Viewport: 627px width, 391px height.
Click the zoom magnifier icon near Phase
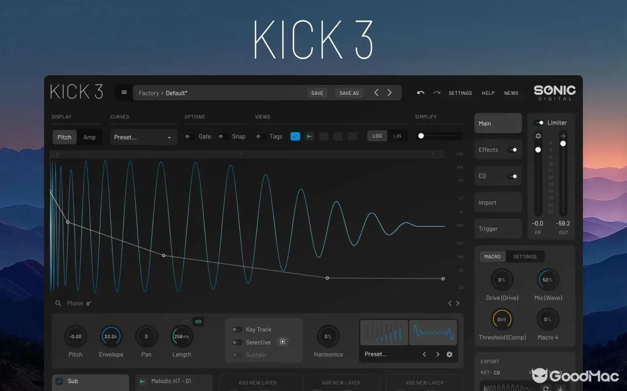tap(58, 304)
